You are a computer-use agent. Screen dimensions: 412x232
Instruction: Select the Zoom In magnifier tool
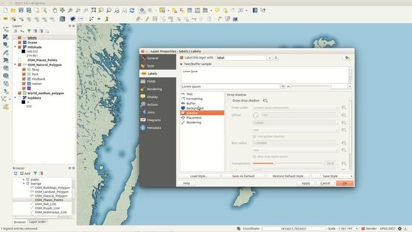click(70, 10)
